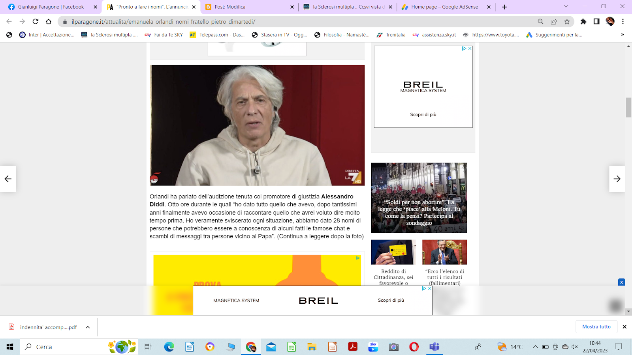Open the Extensions puzzle icon
632x355 pixels.
[583, 22]
